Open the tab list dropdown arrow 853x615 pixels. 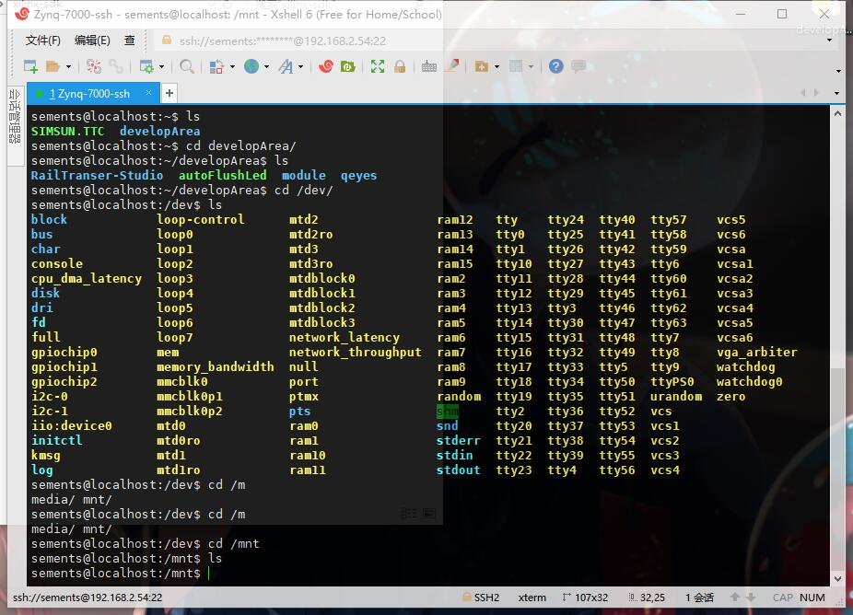[836, 94]
